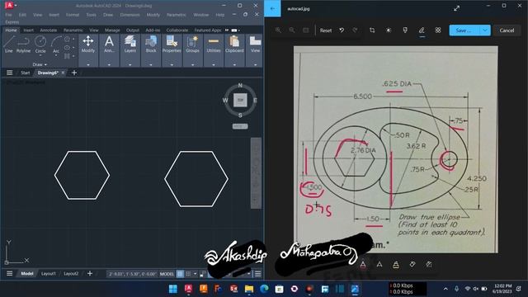Open the Draw menu in the menu bar

108,15
